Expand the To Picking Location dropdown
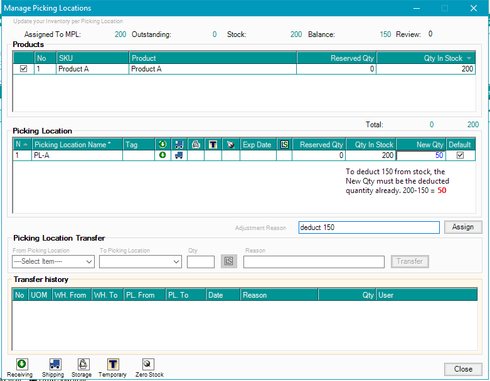Screen dimensions: 490x381 pyautogui.click(x=139, y=261)
